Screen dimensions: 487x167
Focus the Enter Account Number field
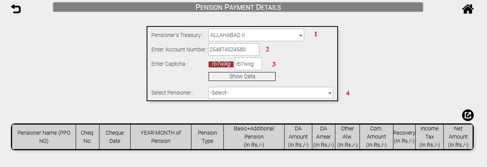234,49
